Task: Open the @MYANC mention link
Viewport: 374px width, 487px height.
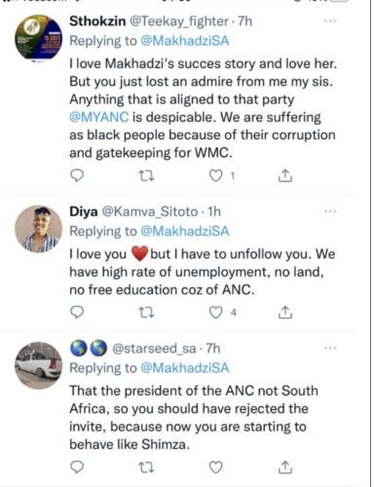Action: click(99, 117)
